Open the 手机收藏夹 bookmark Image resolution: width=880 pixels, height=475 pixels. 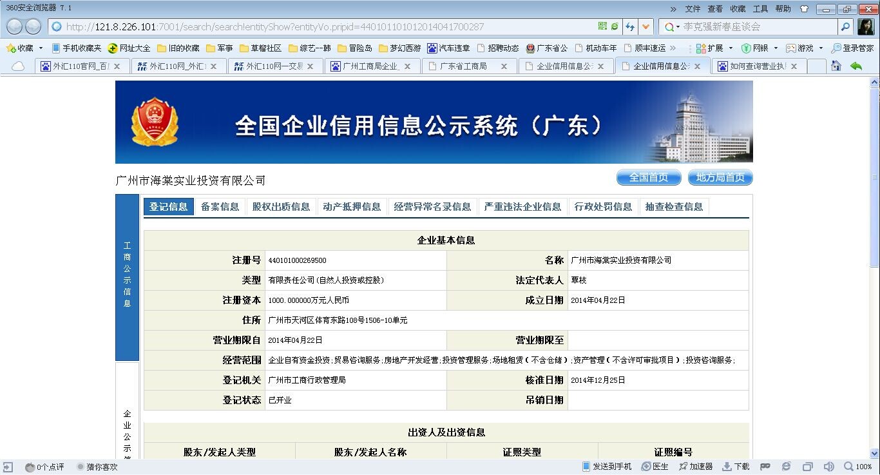pyautogui.click(x=77, y=48)
